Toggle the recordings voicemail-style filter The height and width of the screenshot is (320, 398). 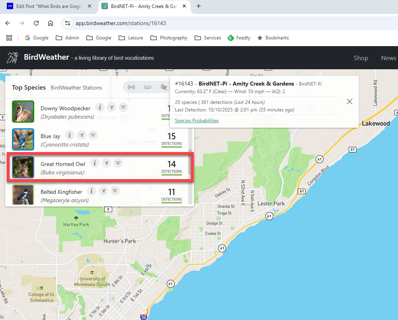(147, 87)
